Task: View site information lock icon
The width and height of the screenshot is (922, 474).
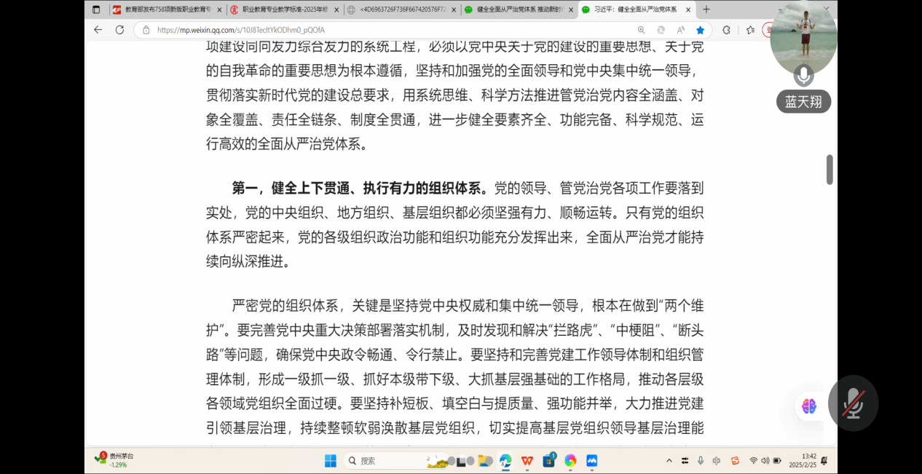Action: [146, 30]
